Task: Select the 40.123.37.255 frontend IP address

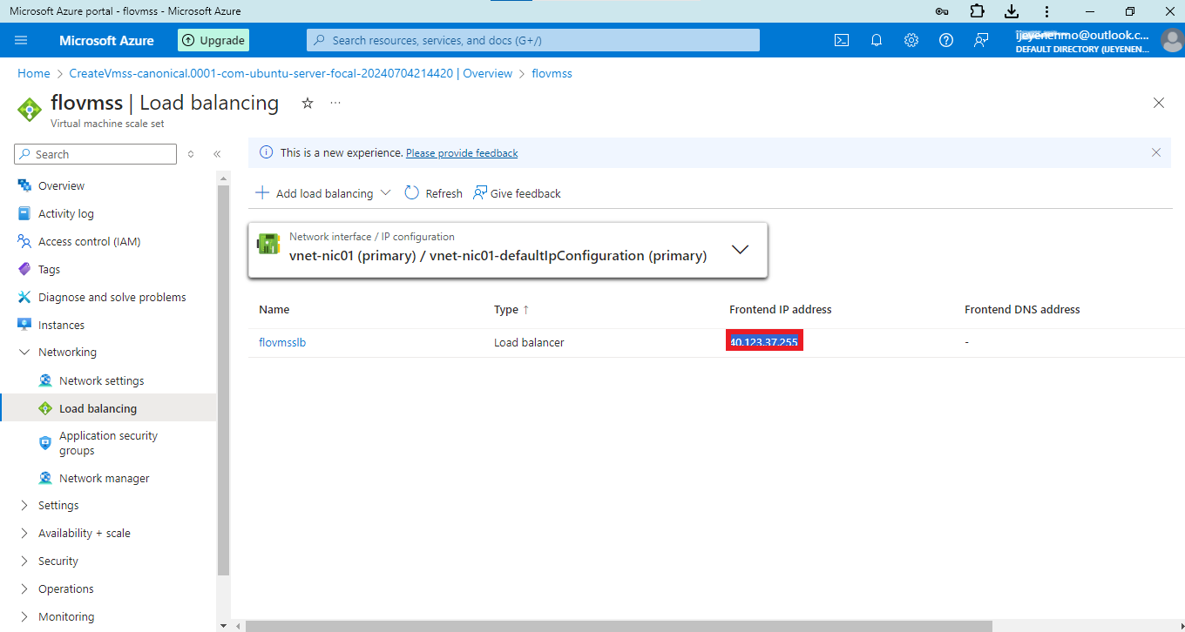Action: pos(764,342)
